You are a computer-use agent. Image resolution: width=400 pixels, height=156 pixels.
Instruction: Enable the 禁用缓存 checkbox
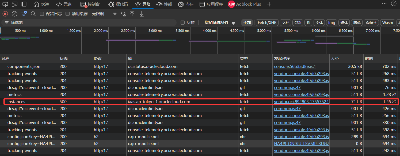tap(68, 14)
